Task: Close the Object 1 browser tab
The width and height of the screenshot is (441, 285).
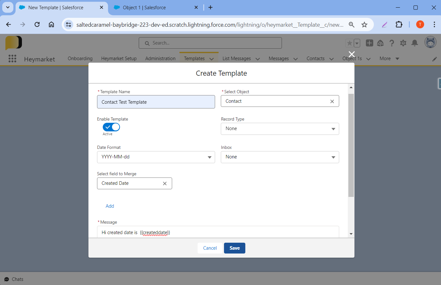Action: click(196, 7)
